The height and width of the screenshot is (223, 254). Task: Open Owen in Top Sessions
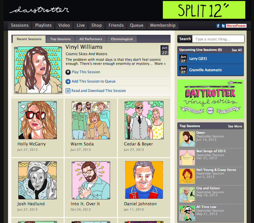[x=200, y=133]
